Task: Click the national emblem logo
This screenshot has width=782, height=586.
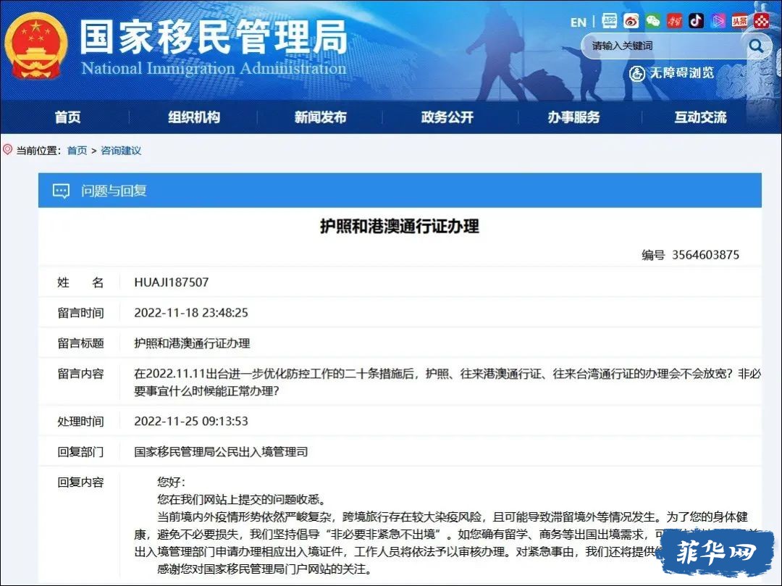Action: [35, 46]
